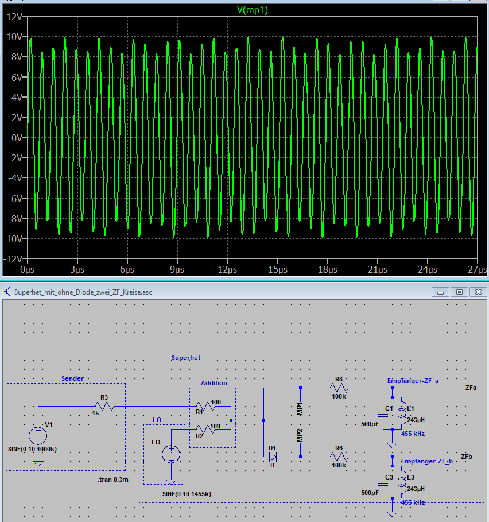Click the diode D1 symbol
489x522 pixels.
(x=273, y=457)
